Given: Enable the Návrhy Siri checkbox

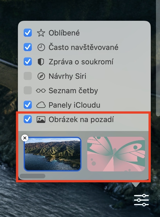Looking at the screenshot, I should (28, 76).
